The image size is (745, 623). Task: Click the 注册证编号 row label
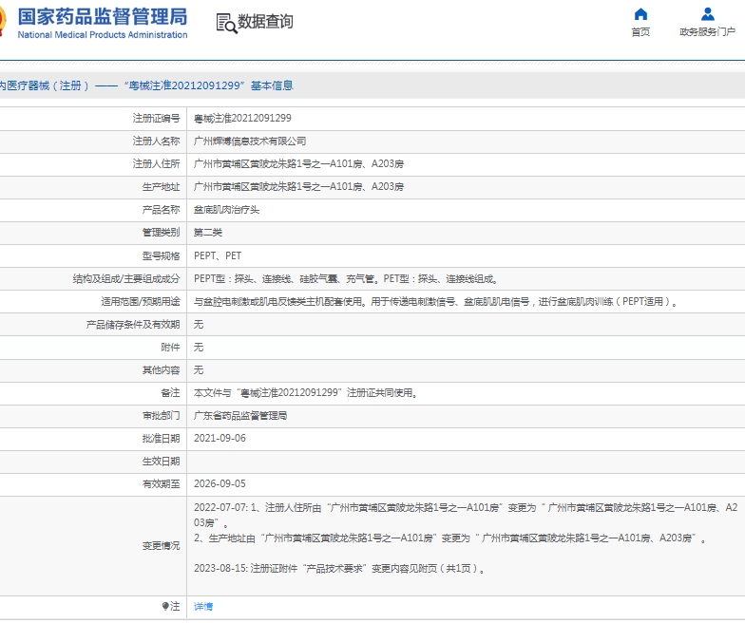[x=156, y=118]
